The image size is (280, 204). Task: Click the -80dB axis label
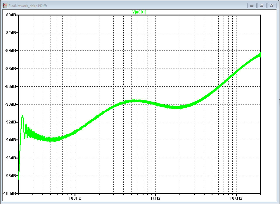pos(10,15)
